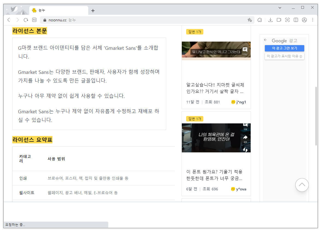
Task: Open user j*ng1 profile
Action: click(x=239, y=102)
